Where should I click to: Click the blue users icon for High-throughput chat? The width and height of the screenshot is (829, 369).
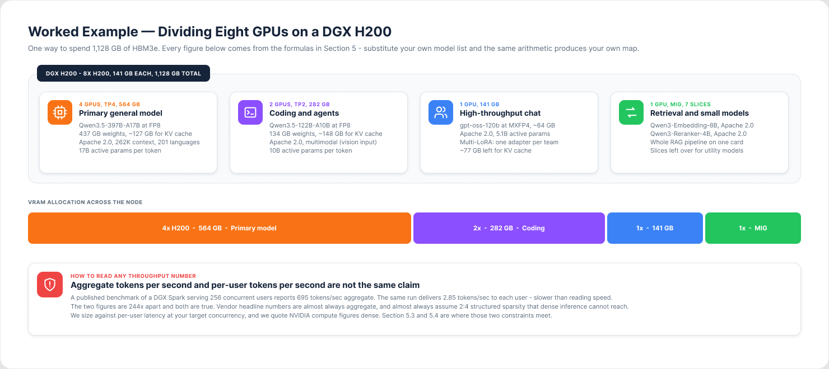pos(441,112)
